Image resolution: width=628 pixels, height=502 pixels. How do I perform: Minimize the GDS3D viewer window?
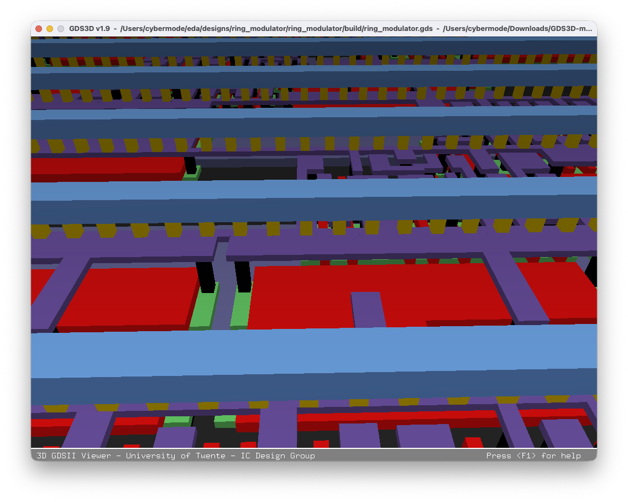49,29
